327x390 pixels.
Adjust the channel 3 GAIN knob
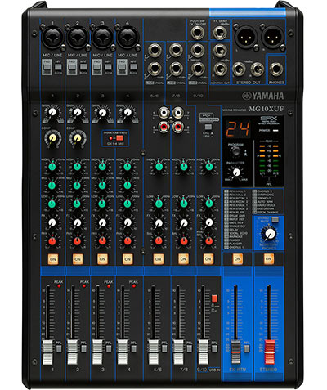(102, 112)
